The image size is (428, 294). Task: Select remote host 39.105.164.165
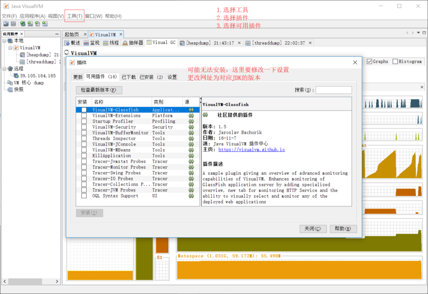(x=35, y=75)
